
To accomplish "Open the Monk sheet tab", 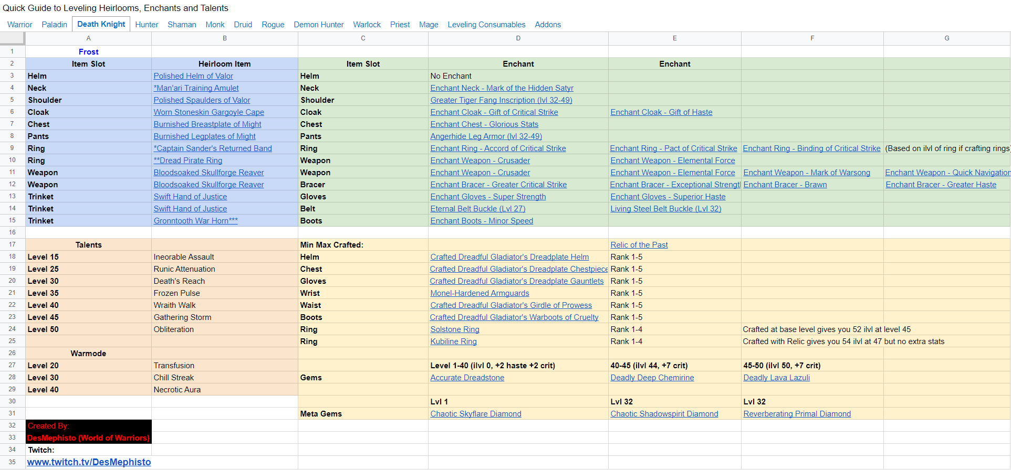I will pyautogui.click(x=215, y=25).
